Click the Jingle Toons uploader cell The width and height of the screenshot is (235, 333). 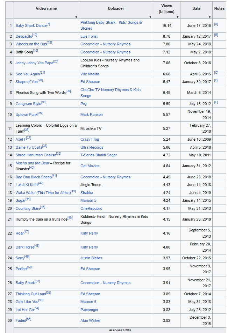click(x=116, y=185)
